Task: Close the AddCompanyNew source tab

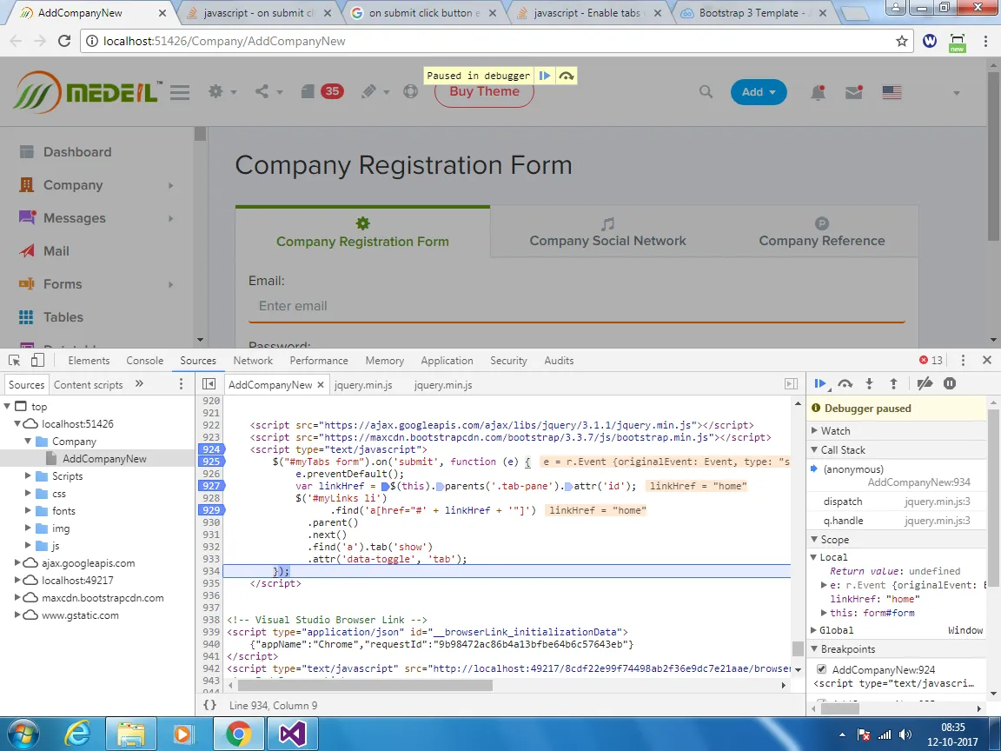Action: [321, 384]
